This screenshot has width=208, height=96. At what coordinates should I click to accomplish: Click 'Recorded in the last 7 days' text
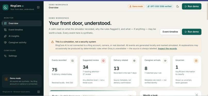coord(125,73)
